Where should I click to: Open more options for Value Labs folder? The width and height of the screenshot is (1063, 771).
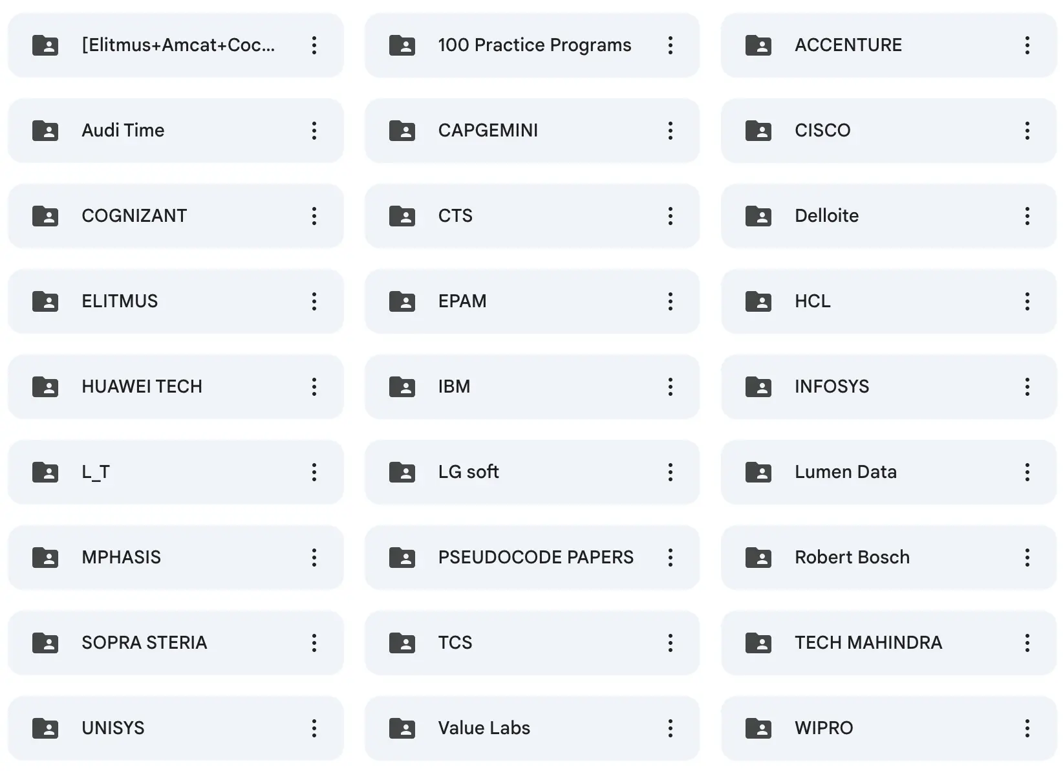point(671,728)
